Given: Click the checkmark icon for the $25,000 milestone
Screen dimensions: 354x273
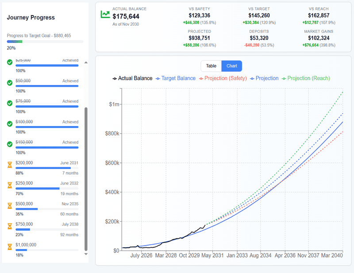Looking at the screenshot, I should coord(10,63).
